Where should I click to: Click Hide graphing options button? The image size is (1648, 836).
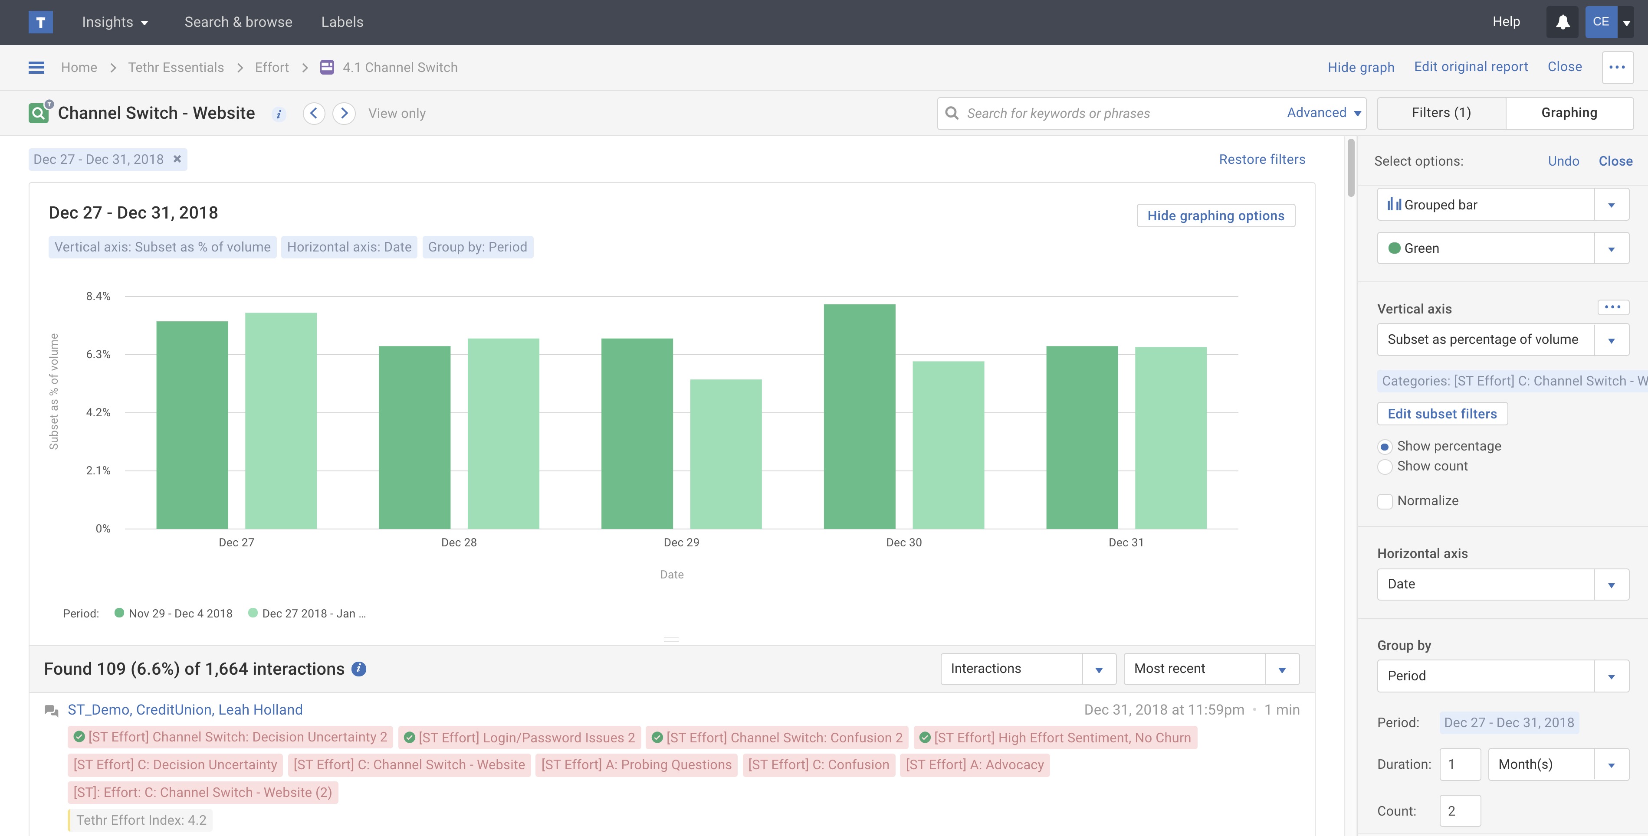pos(1215,216)
